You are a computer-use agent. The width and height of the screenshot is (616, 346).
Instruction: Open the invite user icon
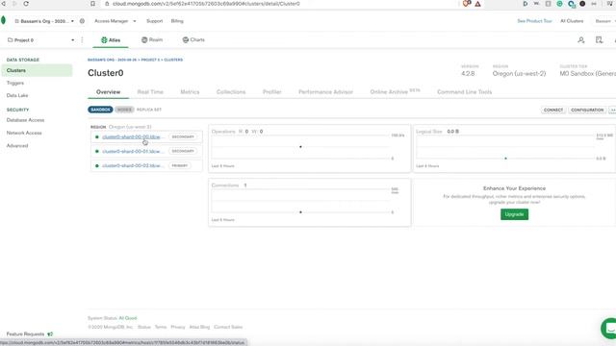(x=581, y=40)
